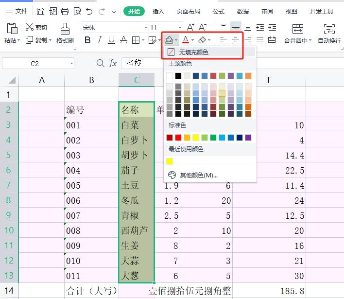This screenshot has height=299, width=344.
Task: Click the select-all corner triangle
Action: [x=12, y=80]
